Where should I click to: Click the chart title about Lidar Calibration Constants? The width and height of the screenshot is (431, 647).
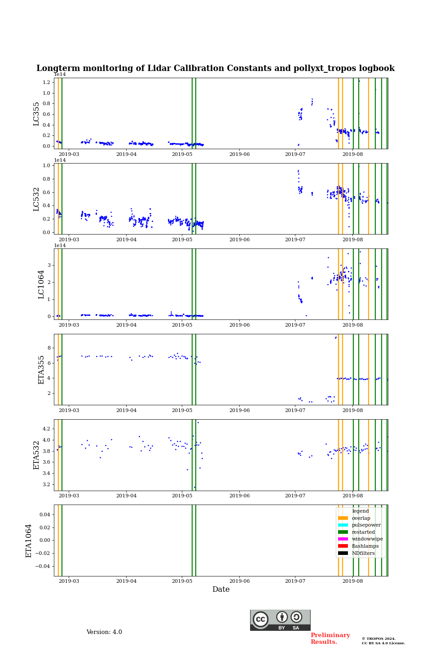click(x=215, y=68)
